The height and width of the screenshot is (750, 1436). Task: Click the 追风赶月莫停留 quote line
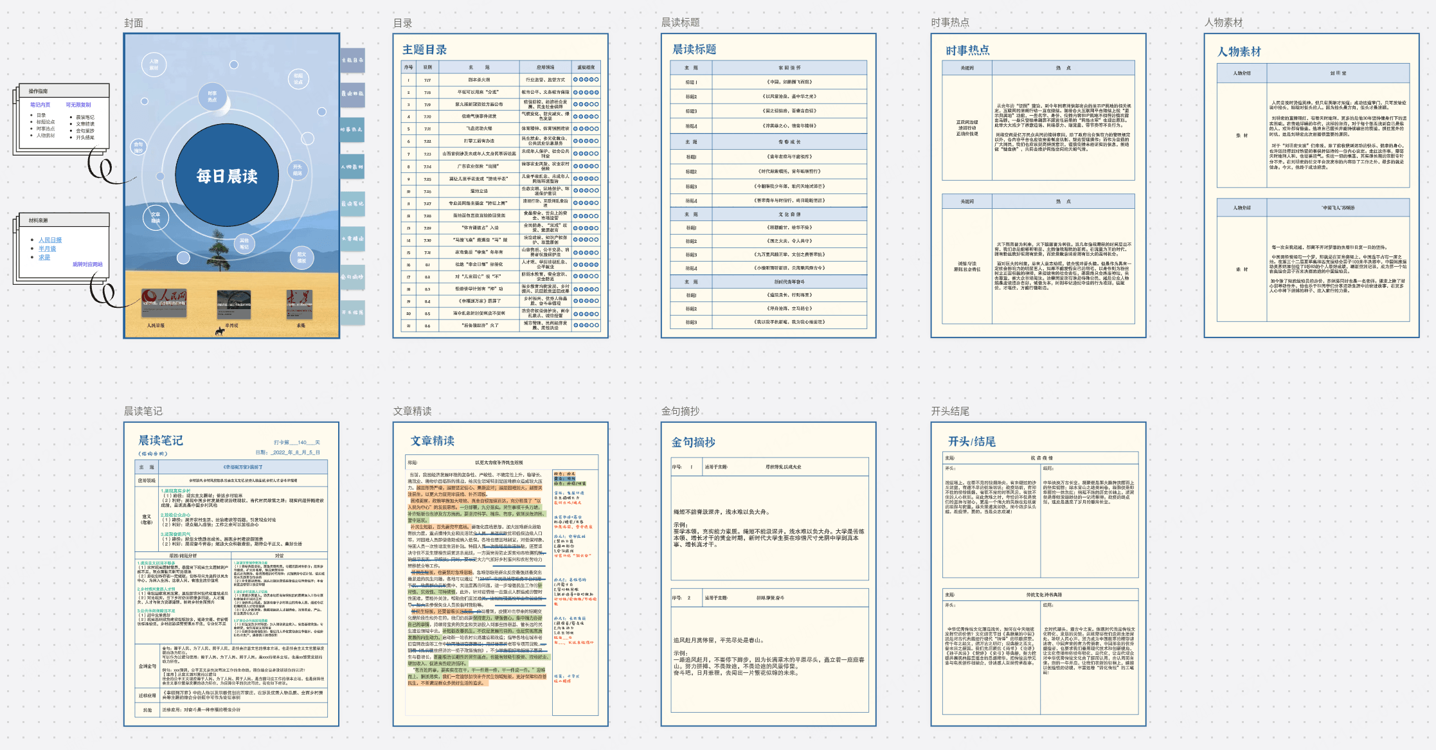point(718,640)
